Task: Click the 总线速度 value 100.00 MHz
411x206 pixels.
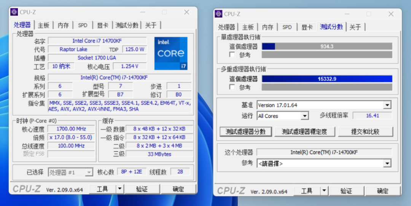Action: coord(71,146)
